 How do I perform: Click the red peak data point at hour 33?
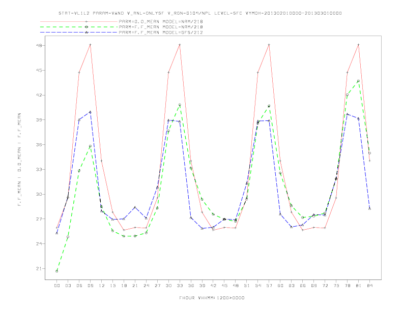180,45
